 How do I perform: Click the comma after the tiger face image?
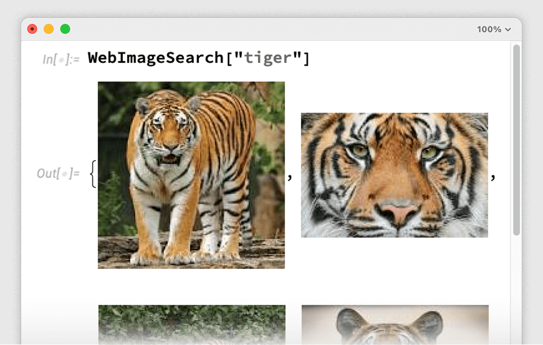point(493,177)
